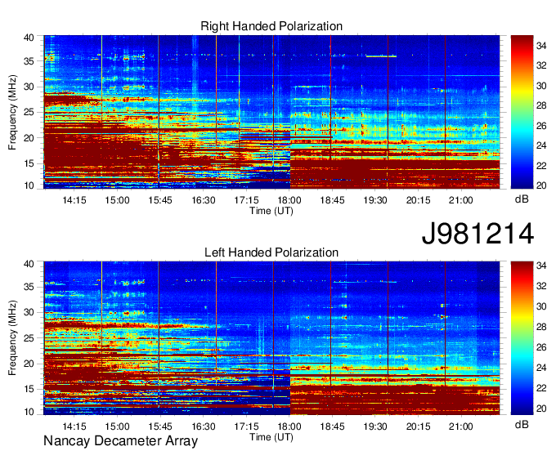Screen dimensions: 556x451
Task: Click 18:00 time tick of Left Handed plot
Action: 289,426
